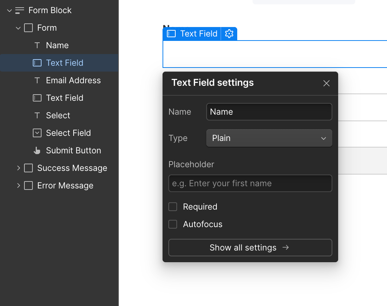Click the text-field icon on canvas label
The image size is (387, 306).
tap(171, 34)
